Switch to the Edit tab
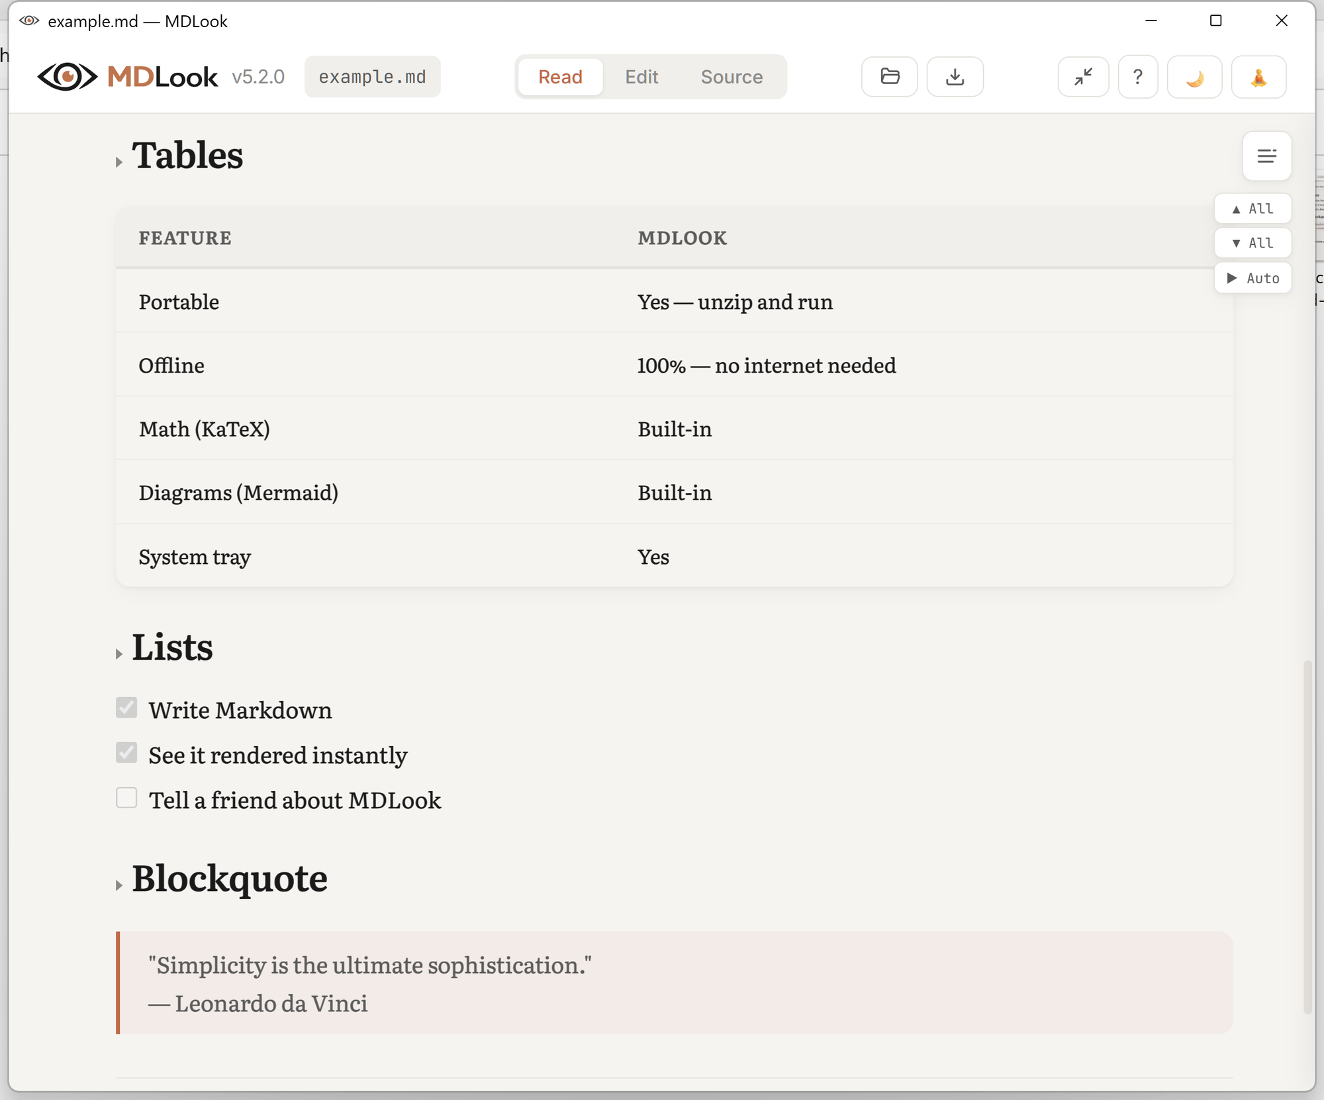Viewport: 1324px width, 1100px height. click(641, 77)
